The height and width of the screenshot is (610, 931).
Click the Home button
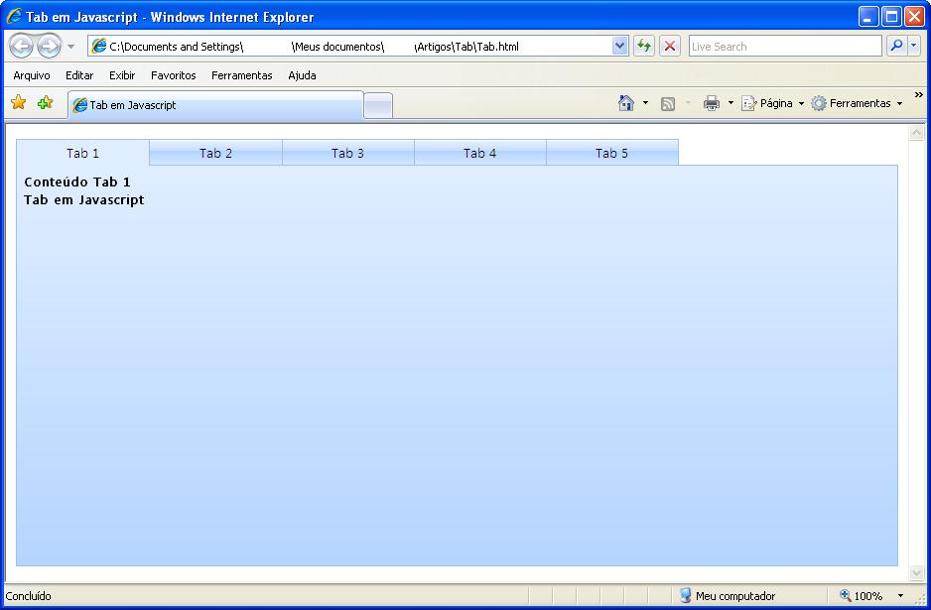[627, 102]
